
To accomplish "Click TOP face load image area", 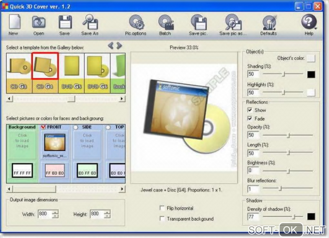I will pyautogui.click(x=116, y=145).
